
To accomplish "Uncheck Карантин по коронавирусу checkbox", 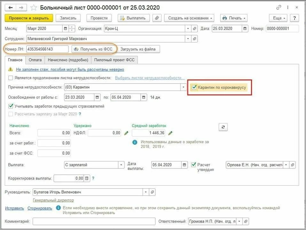I will coord(194,87).
